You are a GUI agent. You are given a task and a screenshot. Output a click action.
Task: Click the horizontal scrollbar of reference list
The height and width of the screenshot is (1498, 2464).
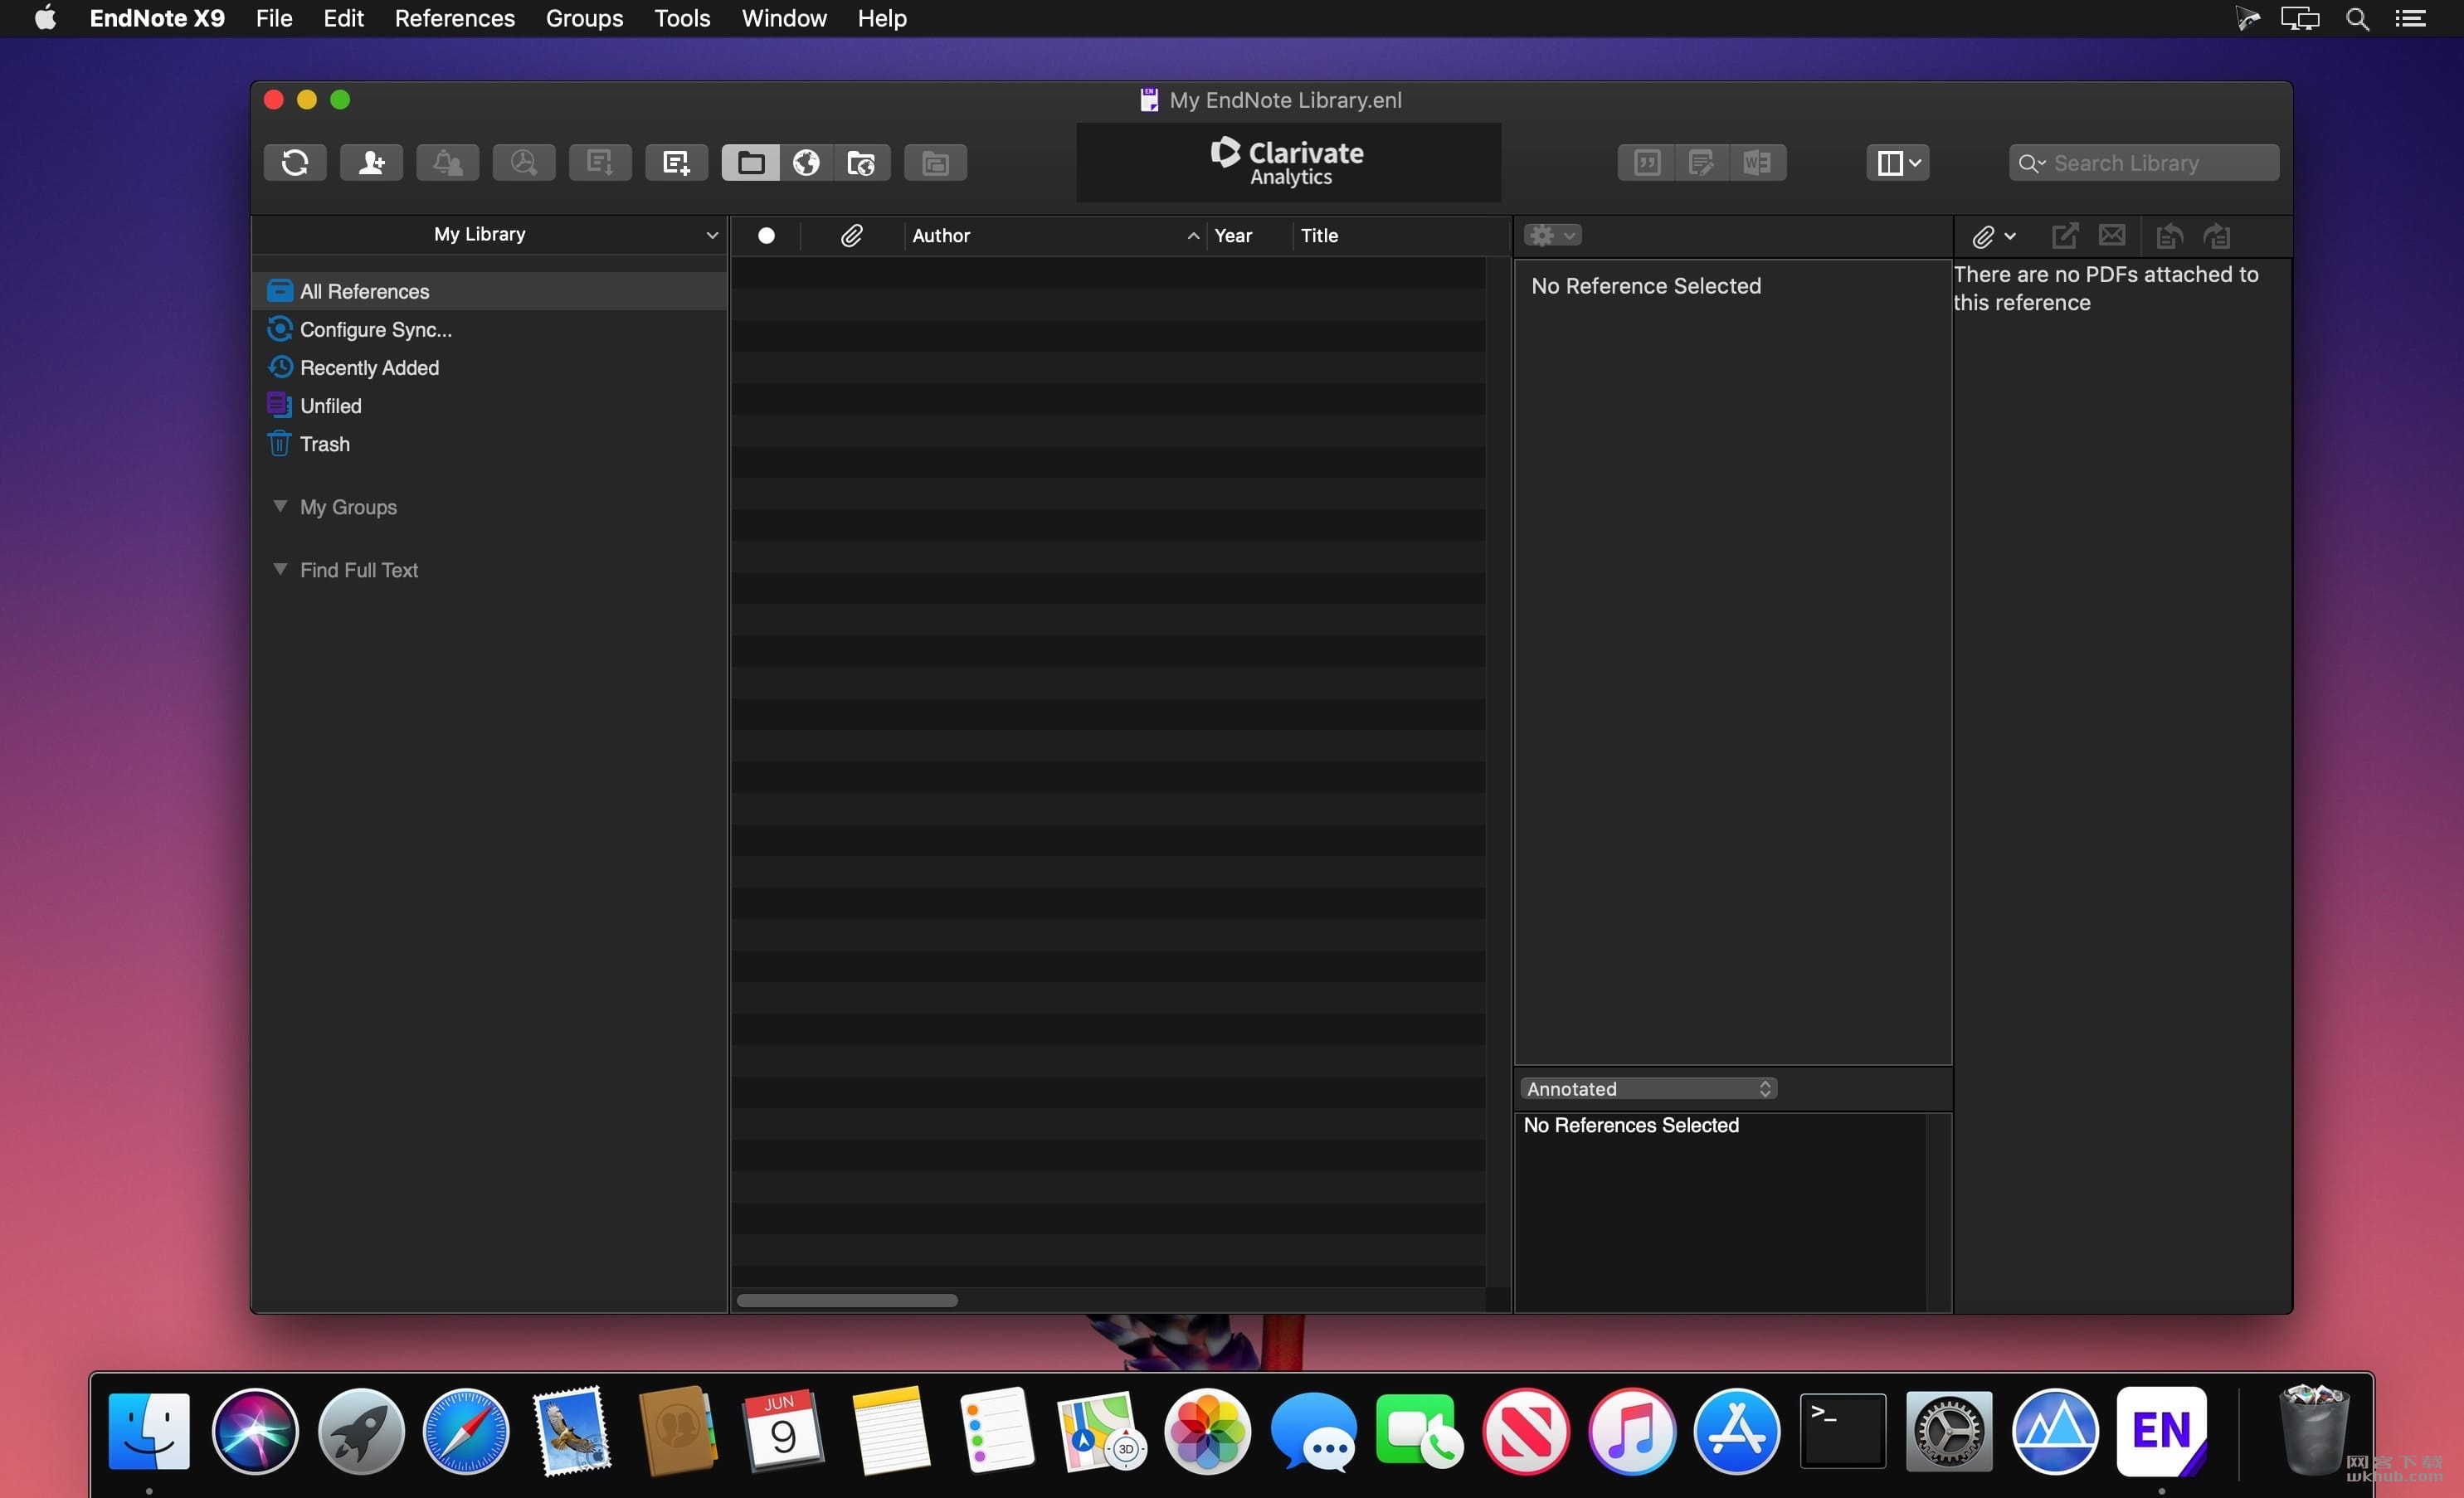click(x=847, y=1299)
